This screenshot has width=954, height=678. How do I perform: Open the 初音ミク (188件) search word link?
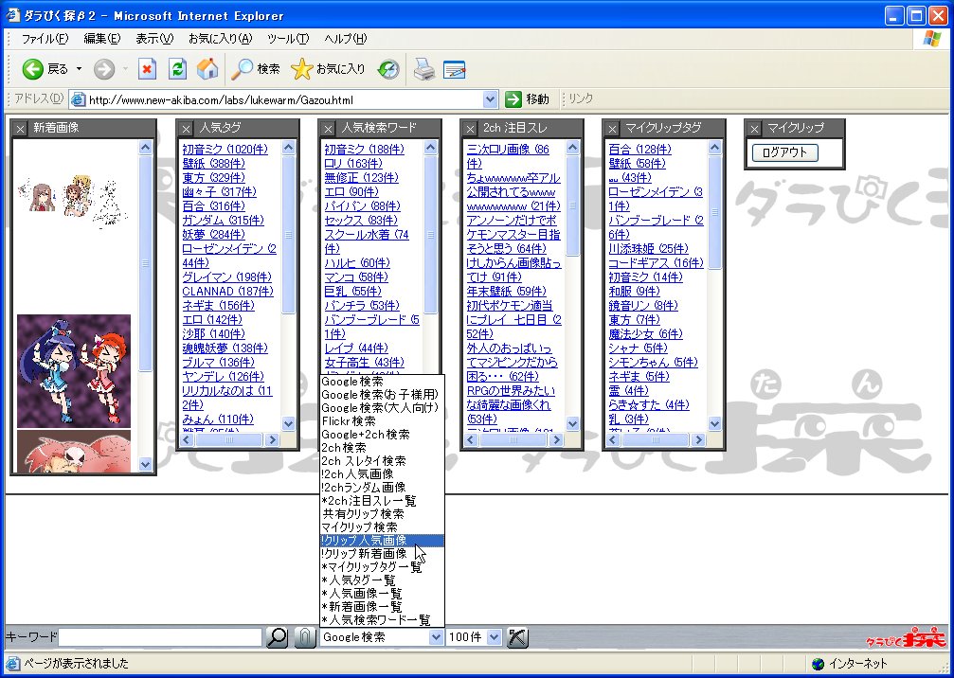coord(365,150)
